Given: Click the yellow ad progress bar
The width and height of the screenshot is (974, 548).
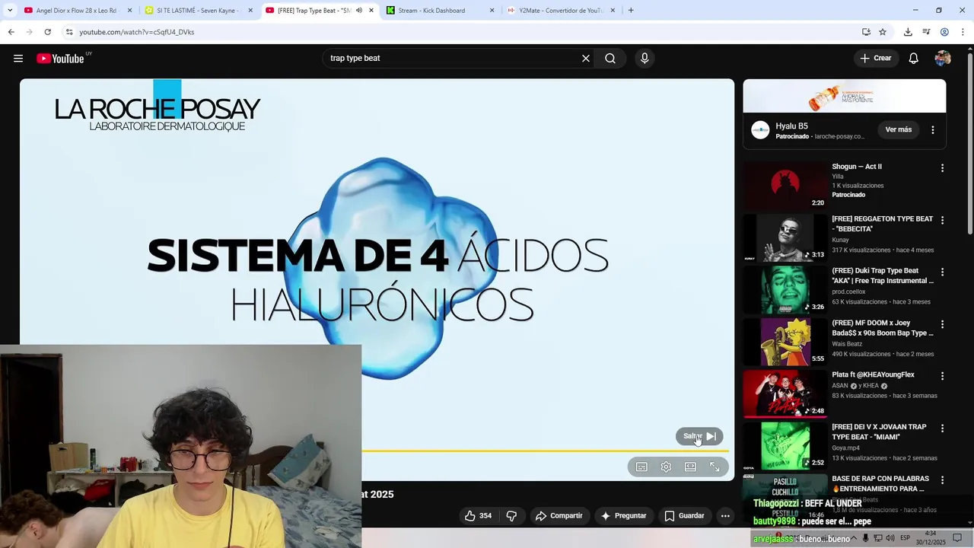Looking at the screenshot, I should pyautogui.click(x=545, y=451).
